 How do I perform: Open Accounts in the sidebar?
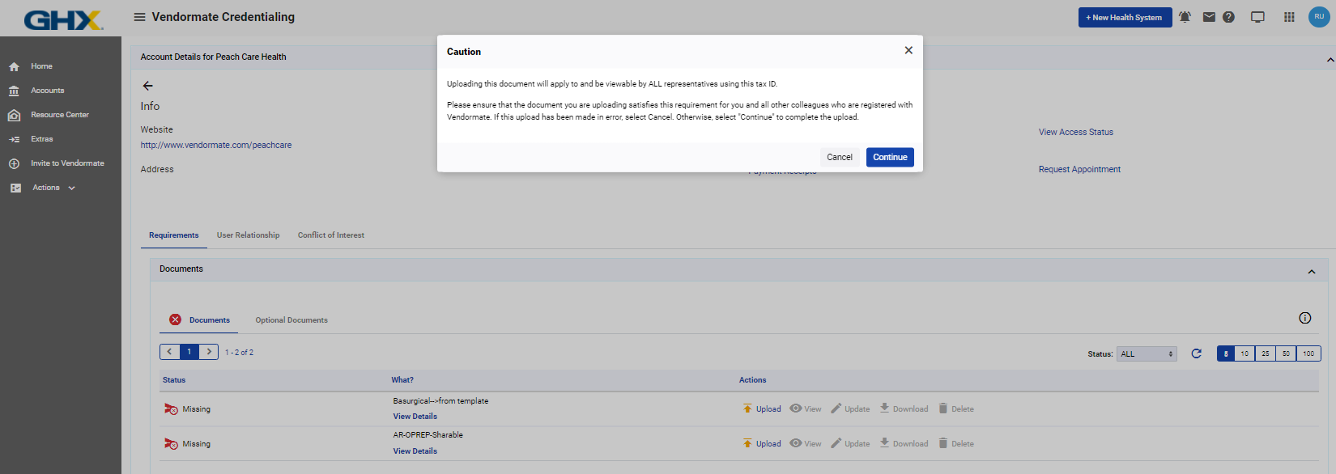point(47,91)
